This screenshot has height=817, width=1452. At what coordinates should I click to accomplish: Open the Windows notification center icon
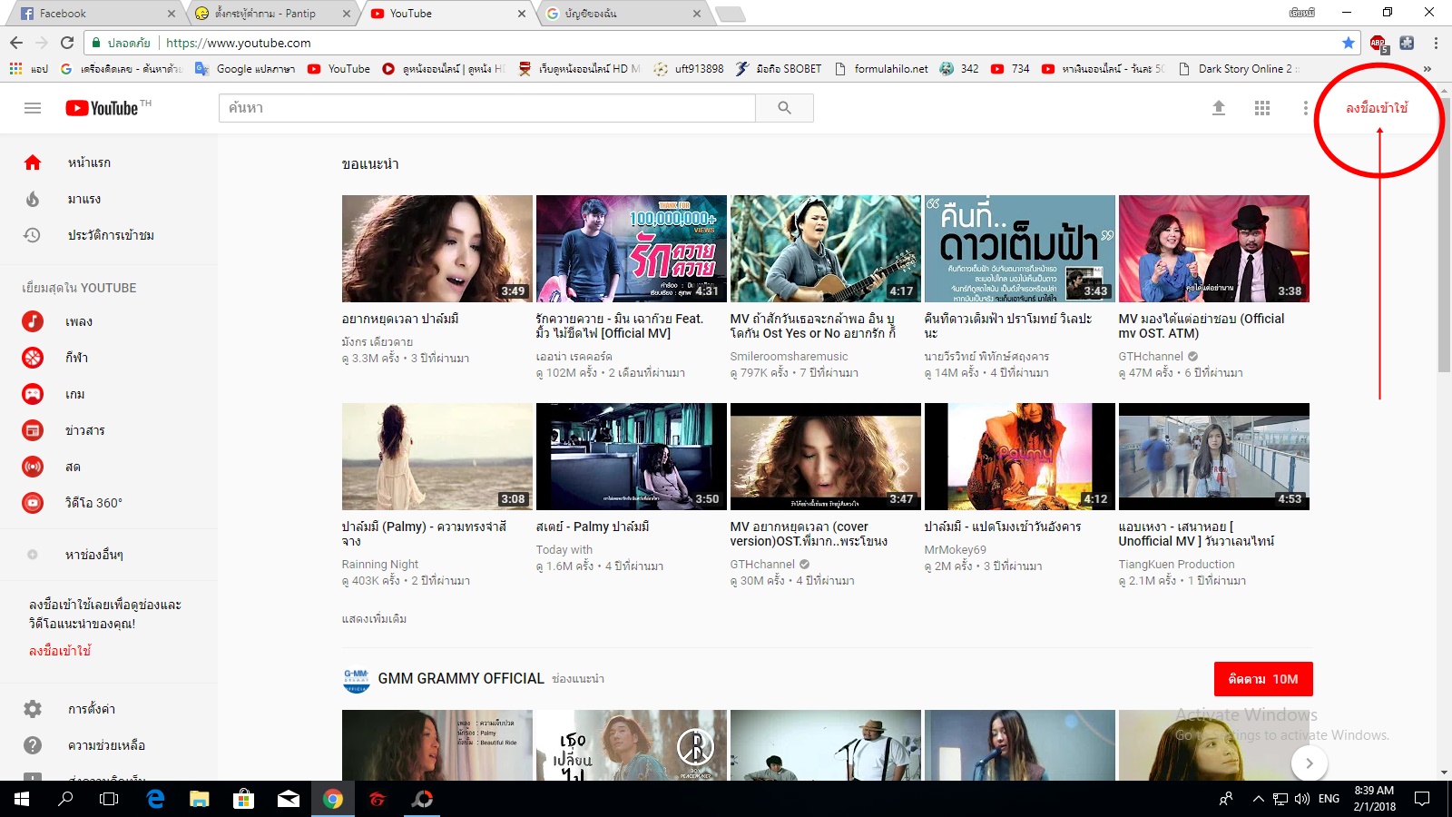pyautogui.click(x=1422, y=799)
